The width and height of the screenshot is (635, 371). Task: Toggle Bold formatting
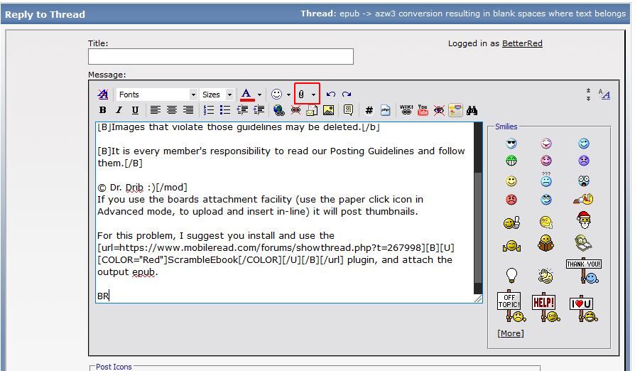tap(103, 110)
